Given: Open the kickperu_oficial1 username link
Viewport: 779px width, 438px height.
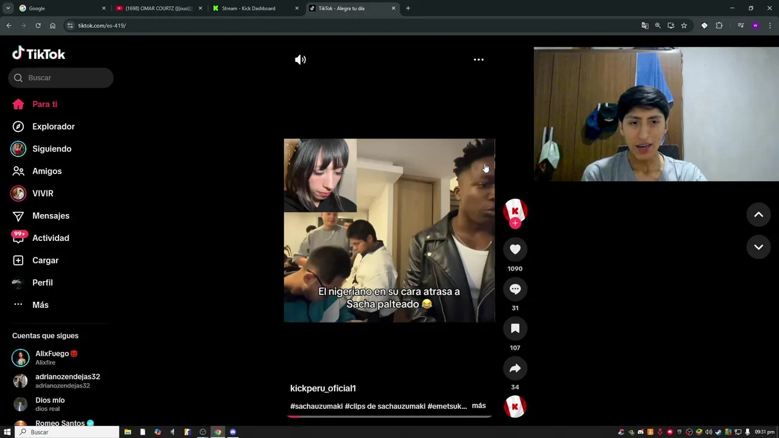Looking at the screenshot, I should pos(323,388).
